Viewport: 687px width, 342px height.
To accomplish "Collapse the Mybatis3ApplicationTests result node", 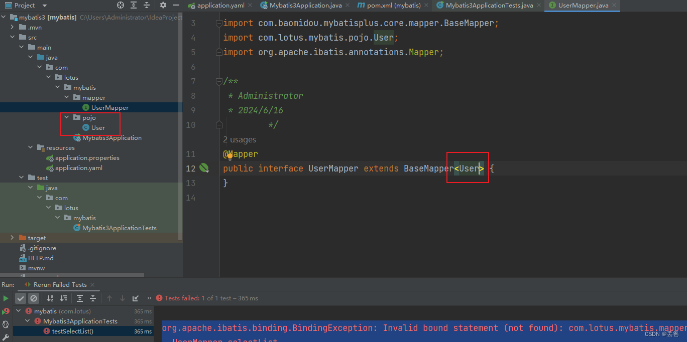I will click(28, 321).
